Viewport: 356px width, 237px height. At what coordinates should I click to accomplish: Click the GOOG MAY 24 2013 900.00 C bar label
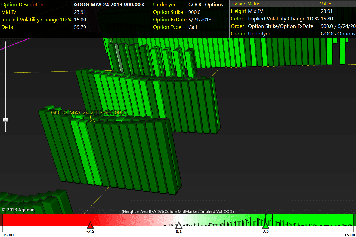click(x=88, y=113)
